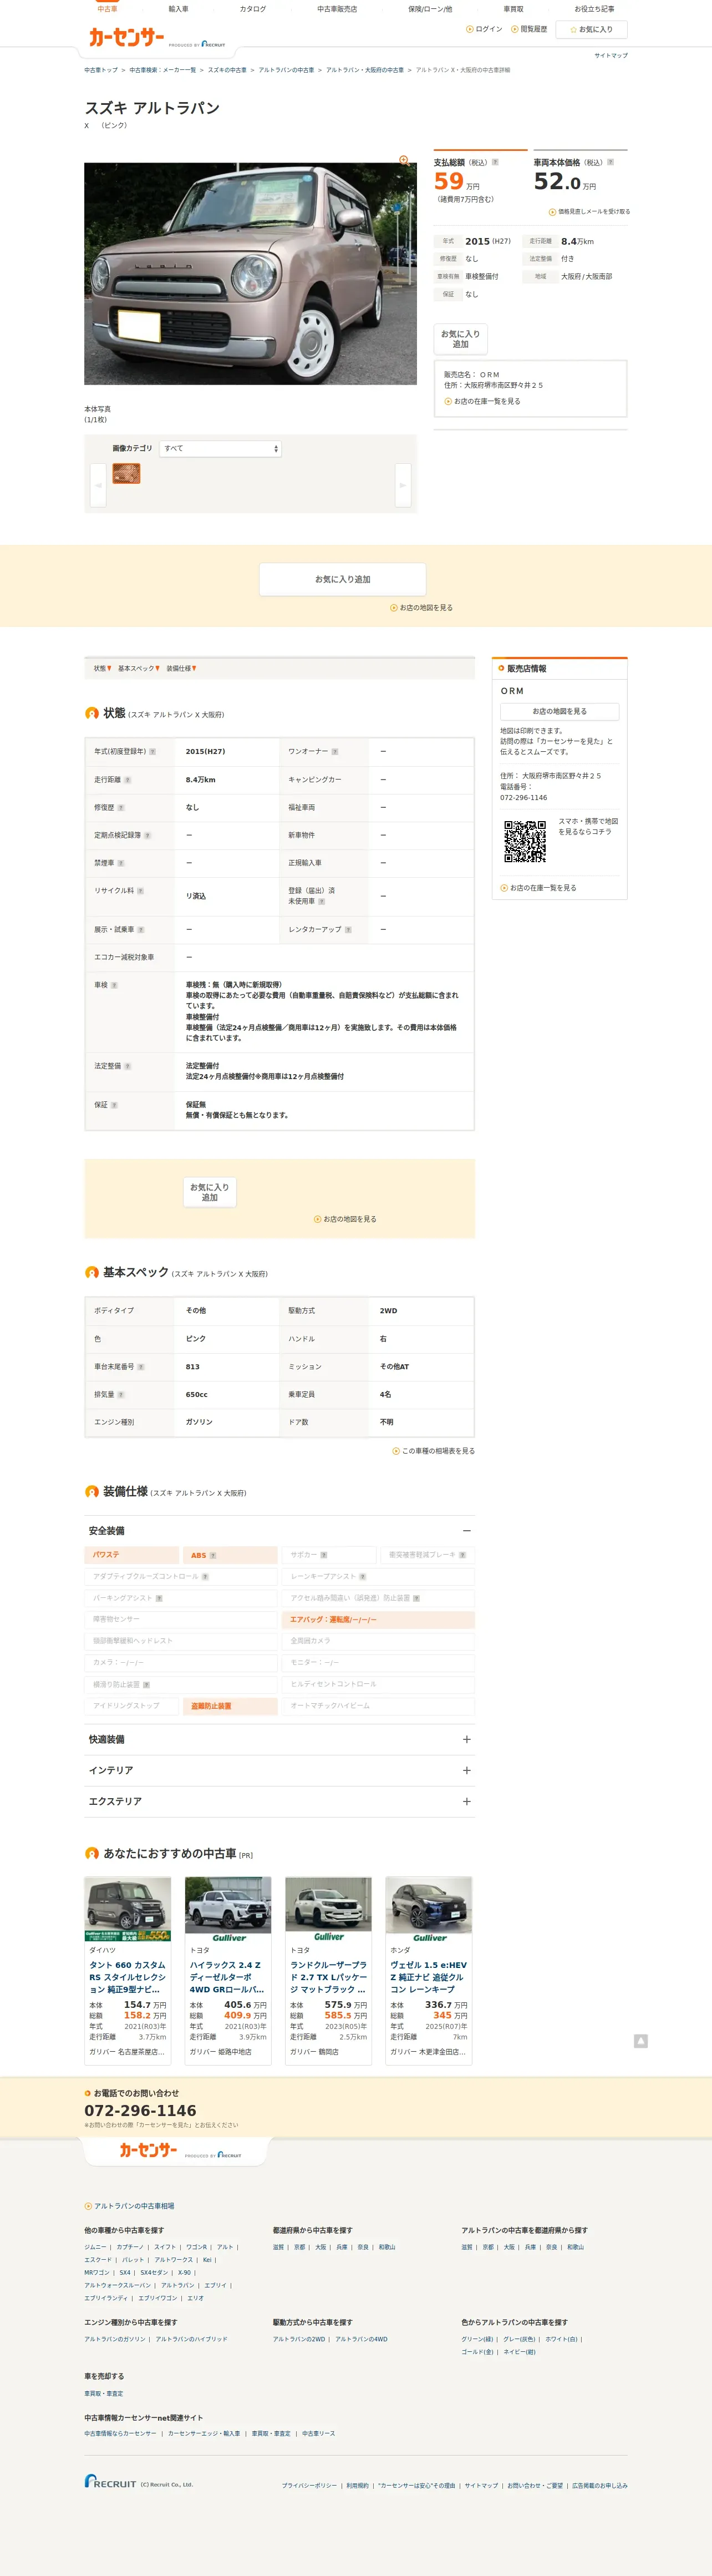
Task: Click next arrow in image thumbnail carousel
Action: pos(403,485)
